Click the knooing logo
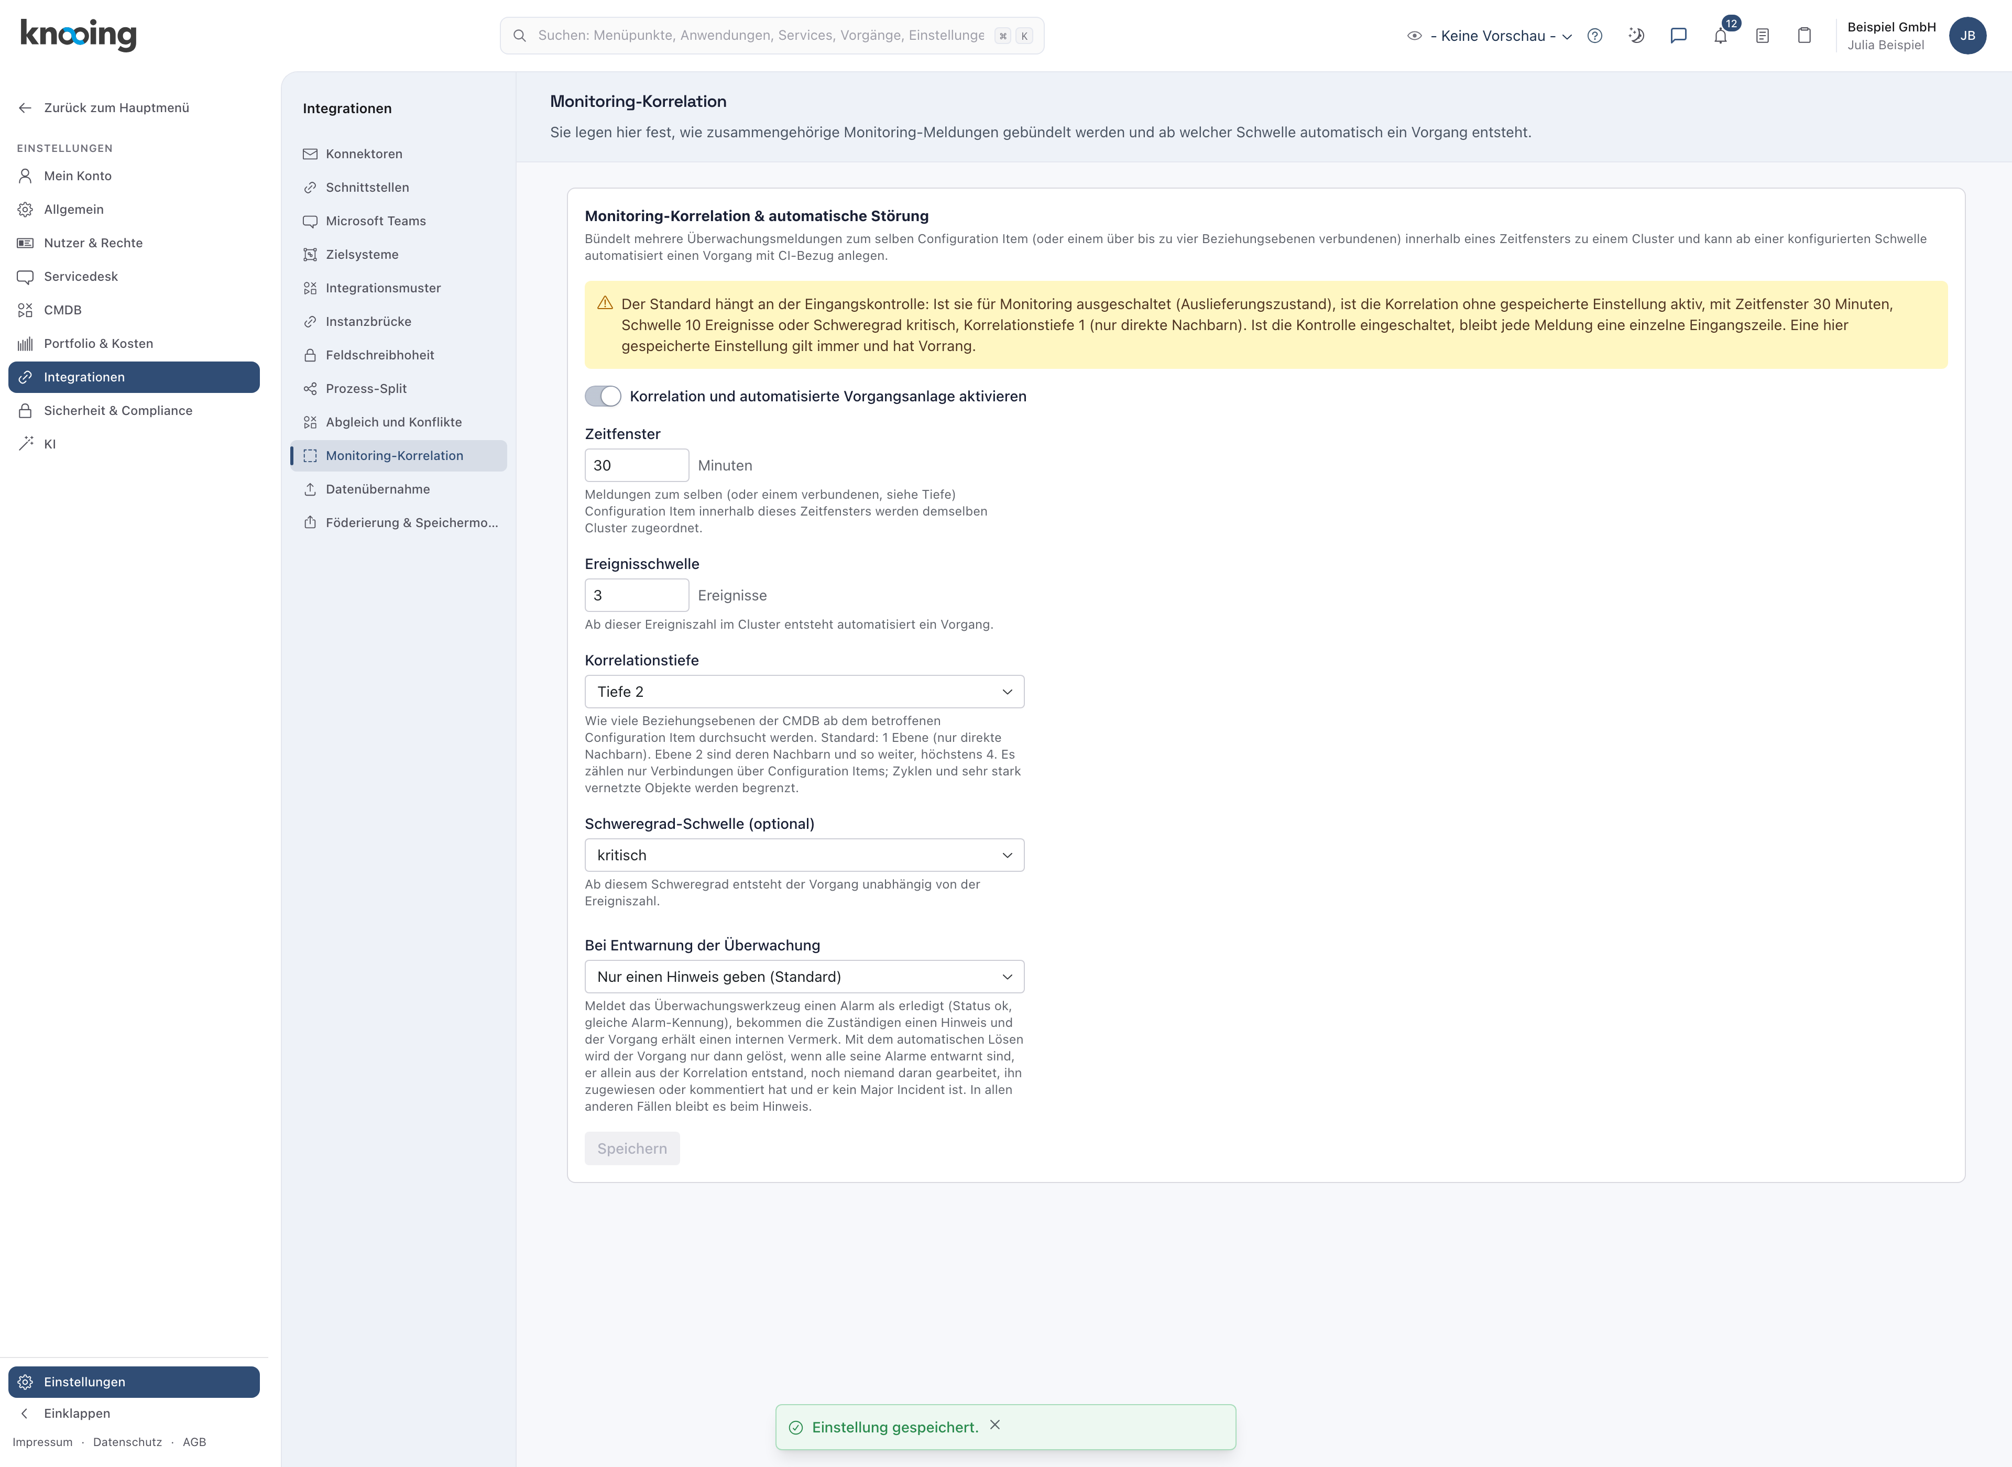This screenshot has height=1467, width=2012. tap(78, 35)
